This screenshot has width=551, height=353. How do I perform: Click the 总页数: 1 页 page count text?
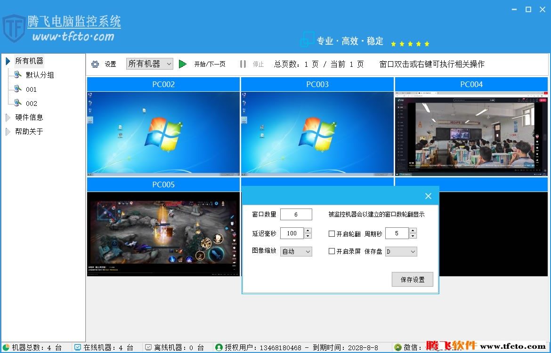(296, 64)
